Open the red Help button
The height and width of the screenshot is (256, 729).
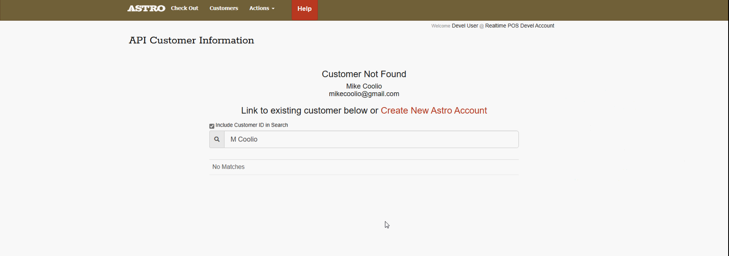click(x=304, y=9)
